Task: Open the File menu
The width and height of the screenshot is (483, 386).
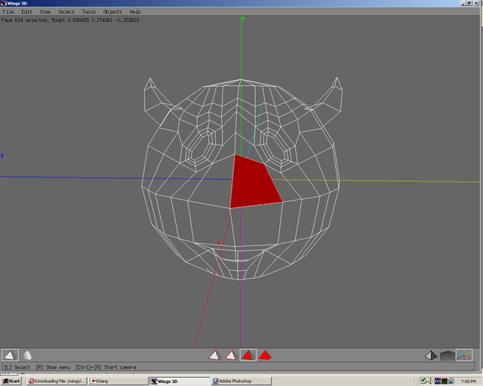Action: point(8,12)
